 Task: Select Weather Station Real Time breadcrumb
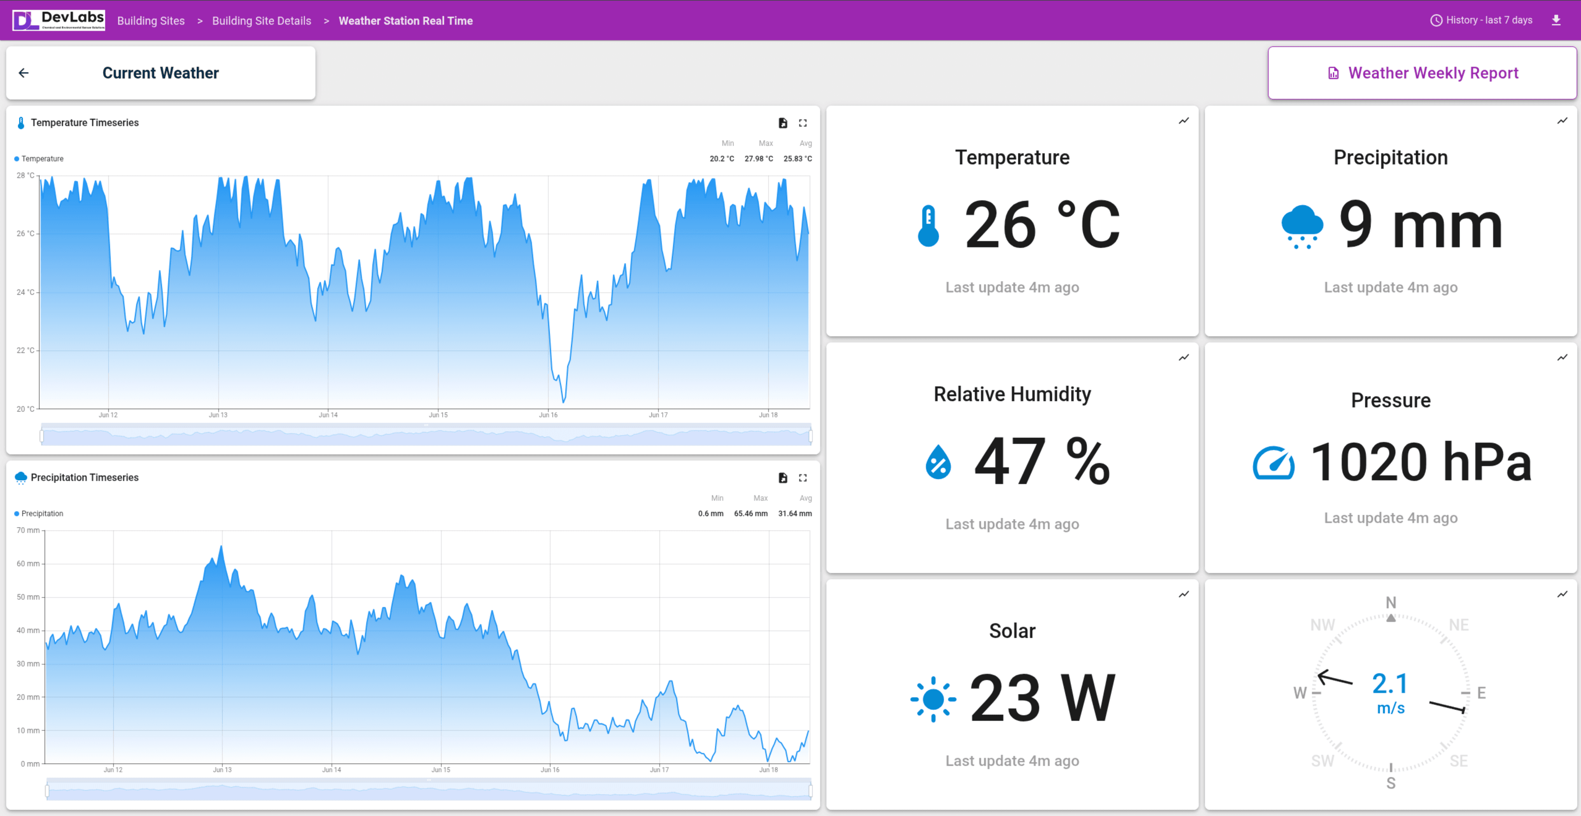click(x=406, y=21)
